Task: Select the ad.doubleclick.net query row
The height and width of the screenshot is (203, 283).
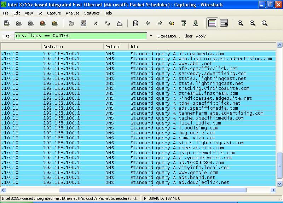Action: [x=138, y=182]
